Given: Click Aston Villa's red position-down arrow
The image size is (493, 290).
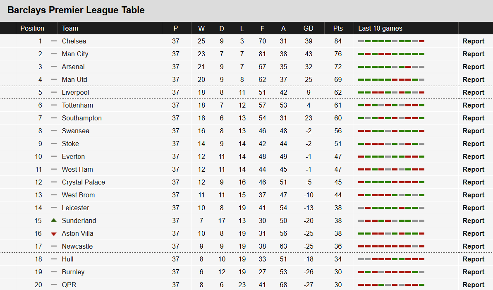Looking at the screenshot, I should [x=53, y=233].
